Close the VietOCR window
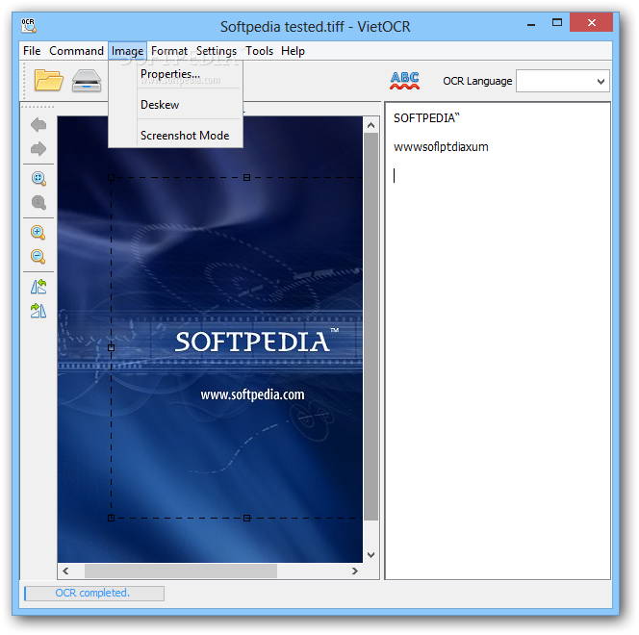639x635 pixels. coord(591,22)
